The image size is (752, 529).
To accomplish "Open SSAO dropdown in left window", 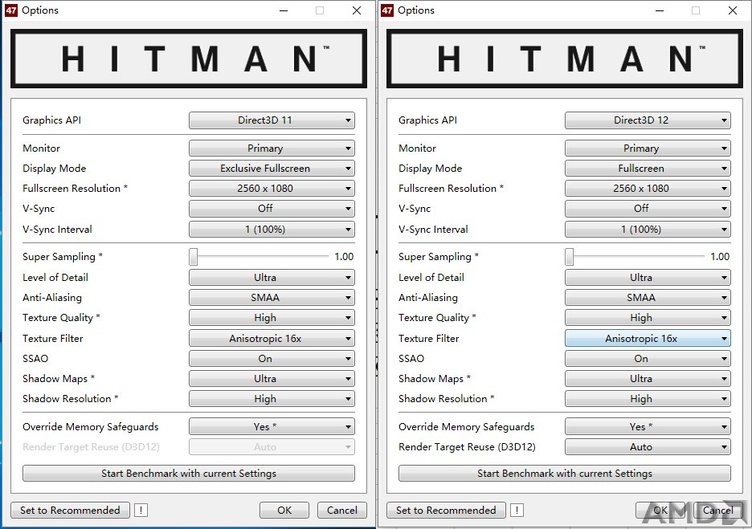I will click(x=272, y=358).
